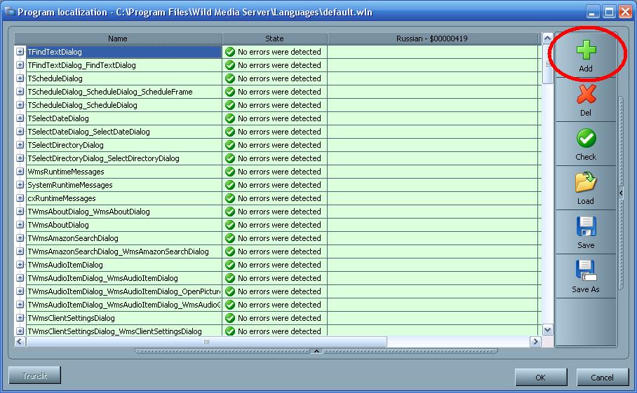
Task: Expand the cxRuntimeMessages node
Action: tap(20, 198)
